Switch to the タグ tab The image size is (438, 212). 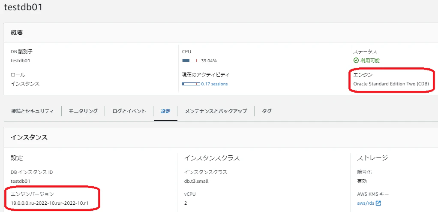point(267,111)
